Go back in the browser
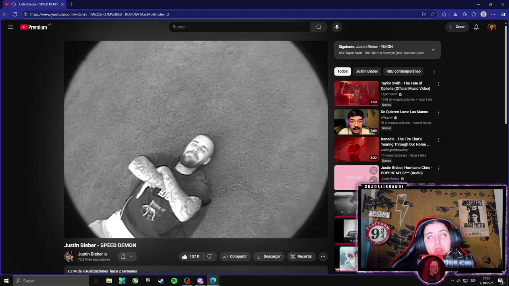 click(x=5, y=14)
